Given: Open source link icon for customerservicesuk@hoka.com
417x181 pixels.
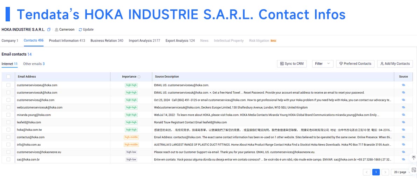Looking at the screenshot, I should click(x=403, y=93).
